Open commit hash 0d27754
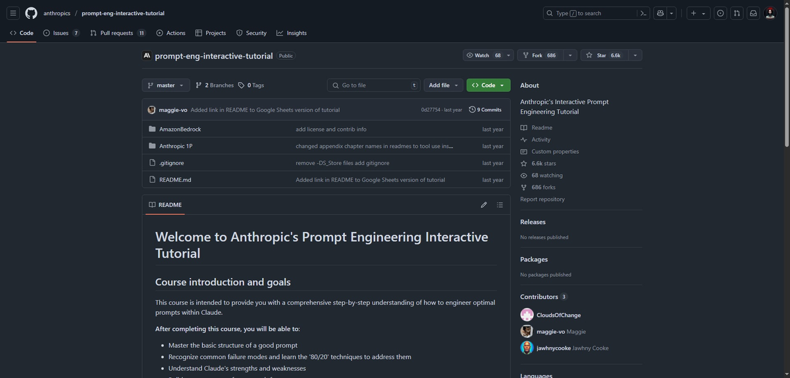Viewport: 790px width, 378px height. click(x=431, y=110)
